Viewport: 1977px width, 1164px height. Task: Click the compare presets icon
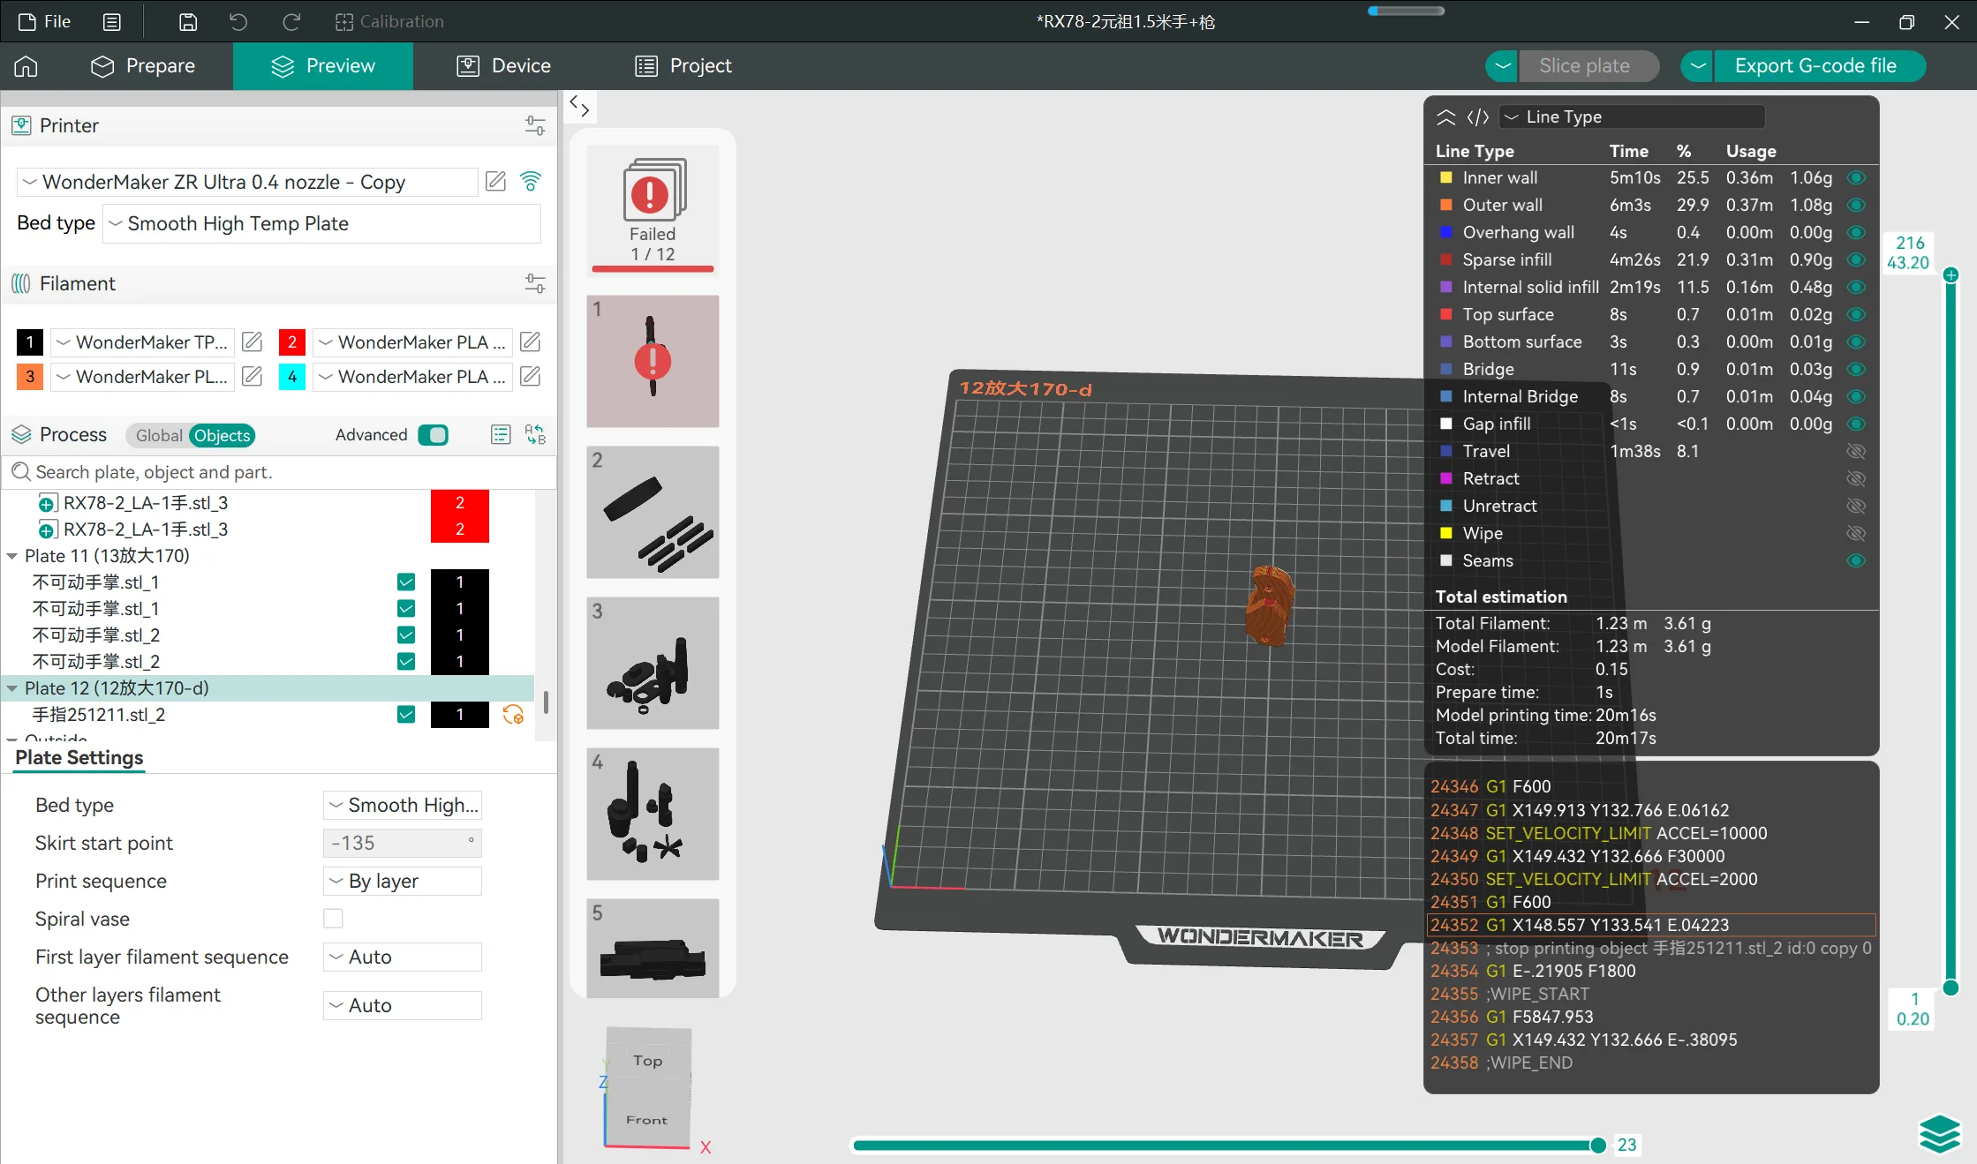(x=536, y=435)
